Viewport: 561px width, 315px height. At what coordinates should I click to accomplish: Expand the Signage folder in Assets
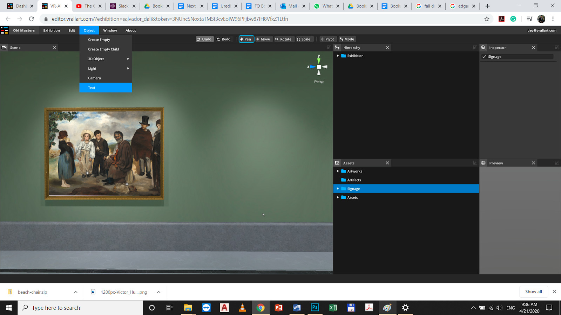(x=338, y=189)
